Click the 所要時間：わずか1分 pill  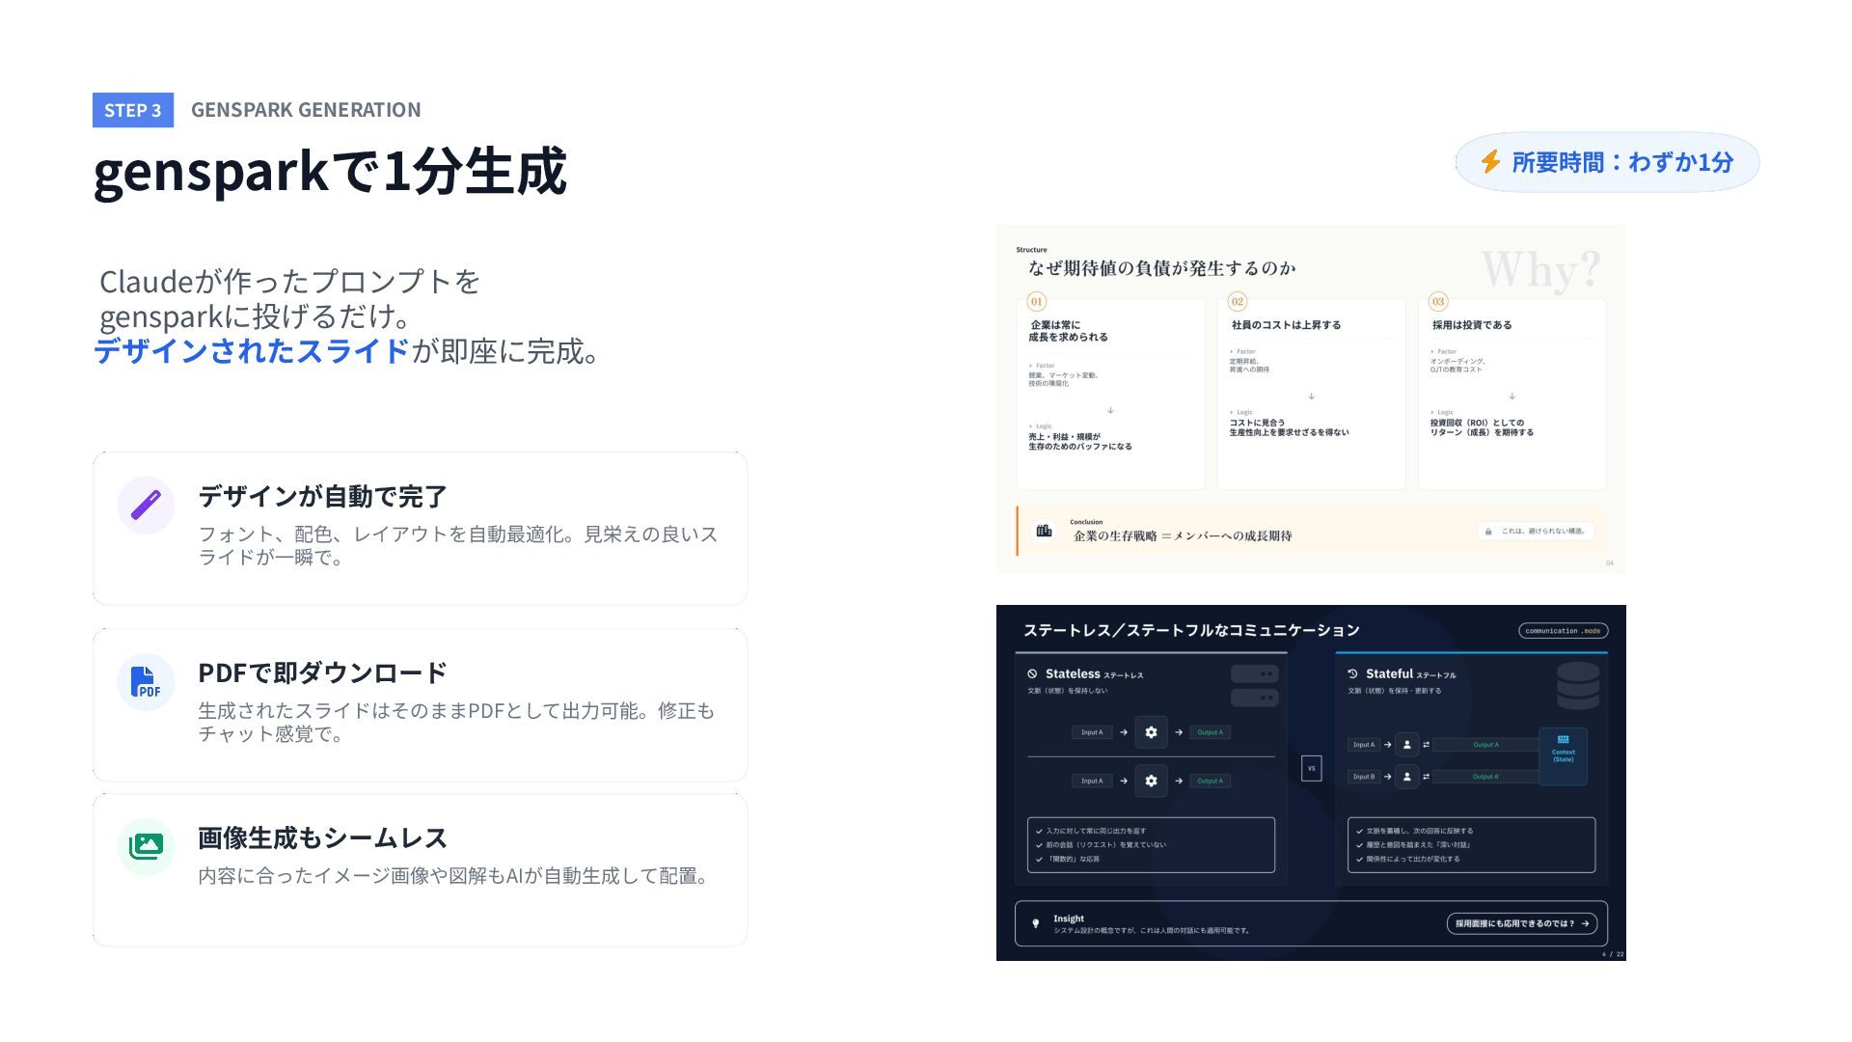pyautogui.click(x=1607, y=162)
